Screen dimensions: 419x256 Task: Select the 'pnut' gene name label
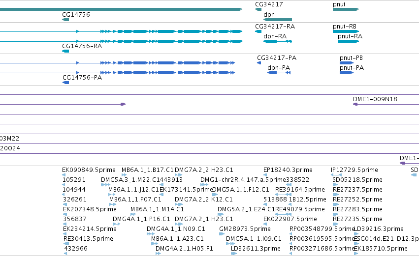click(339, 4)
